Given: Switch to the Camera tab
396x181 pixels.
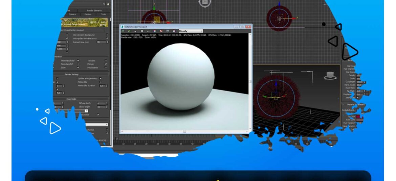Looking at the screenshot, I should coord(72,15).
